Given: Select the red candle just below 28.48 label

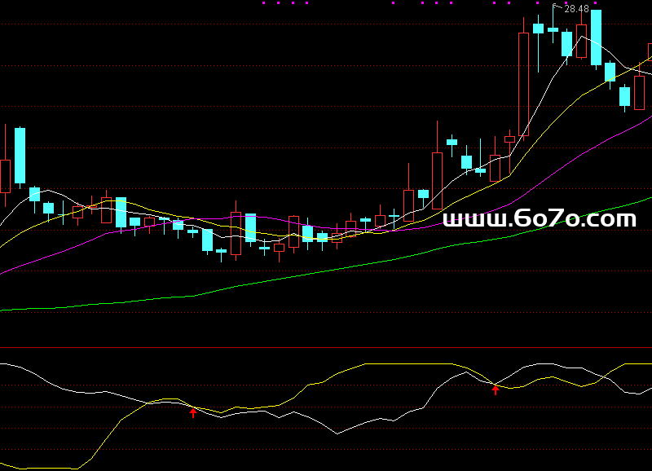Looking at the screenshot, I should pyautogui.click(x=581, y=41).
